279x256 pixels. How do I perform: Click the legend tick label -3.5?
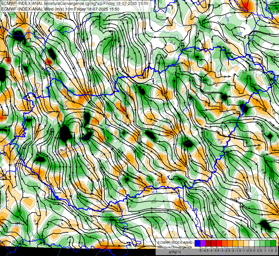click(216, 251)
